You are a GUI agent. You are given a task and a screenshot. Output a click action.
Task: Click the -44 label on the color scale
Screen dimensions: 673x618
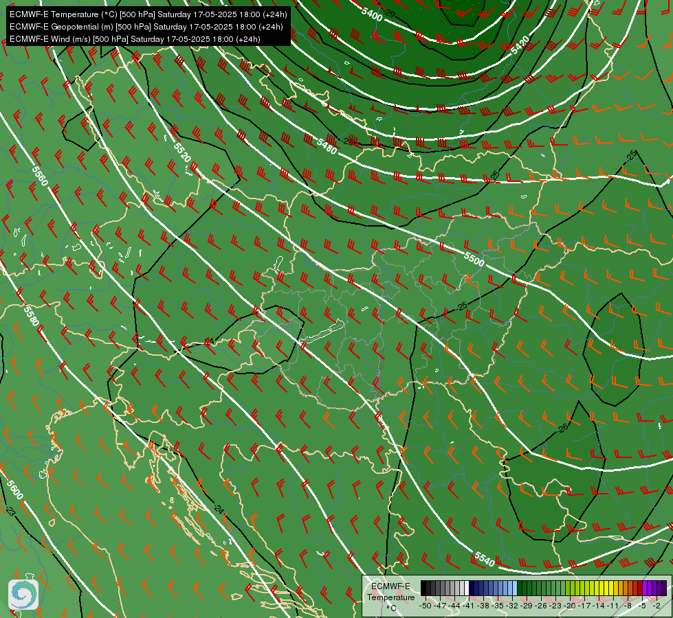click(454, 606)
